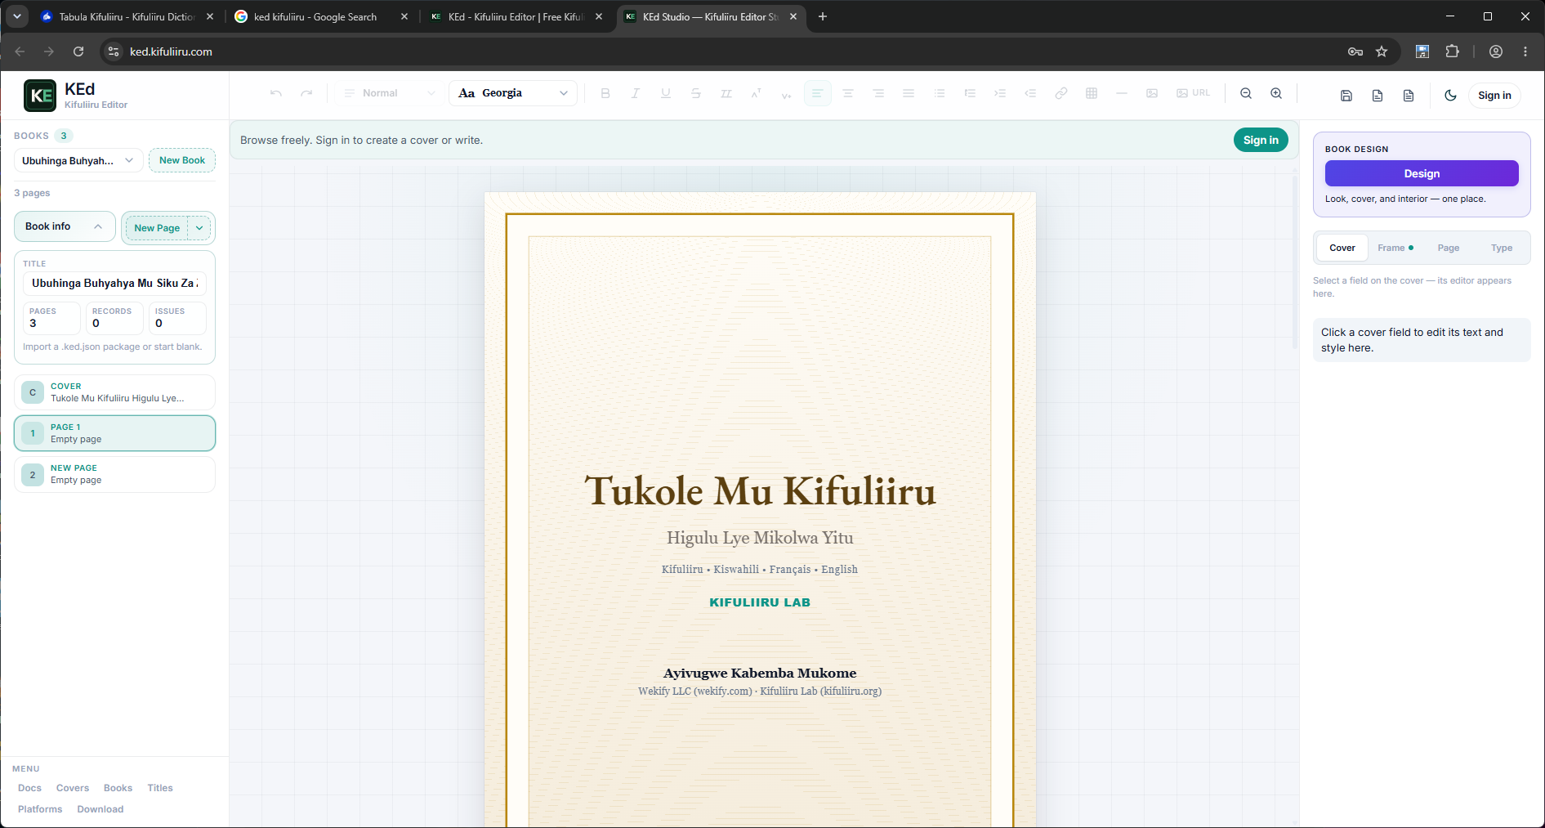The width and height of the screenshot is (1545, 828).
Task: Switch to the Page design tab
Action: (1449, 248)
